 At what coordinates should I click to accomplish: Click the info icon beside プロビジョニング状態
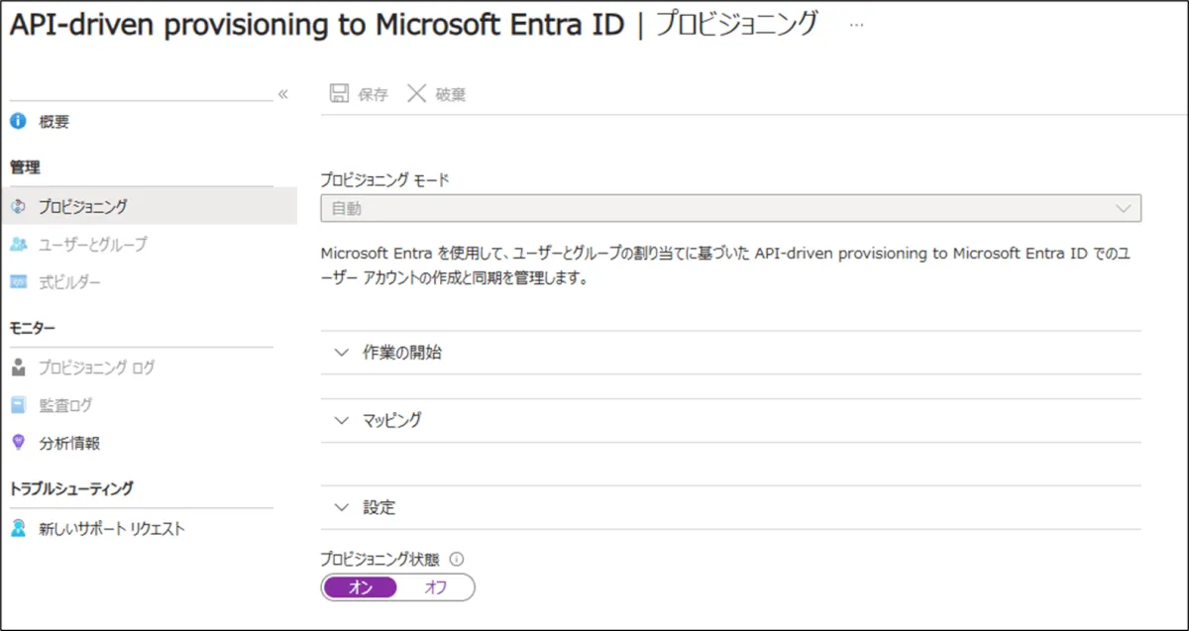[457, 559]
